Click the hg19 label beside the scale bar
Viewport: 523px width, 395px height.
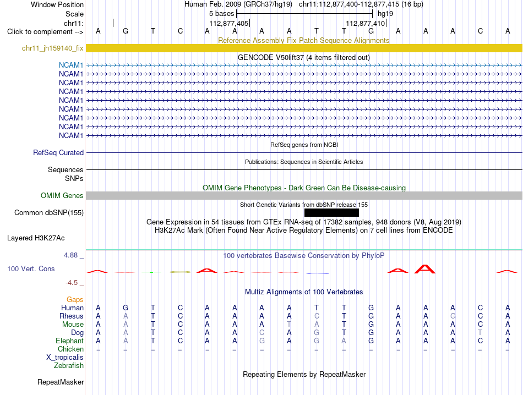click(385, 14)
